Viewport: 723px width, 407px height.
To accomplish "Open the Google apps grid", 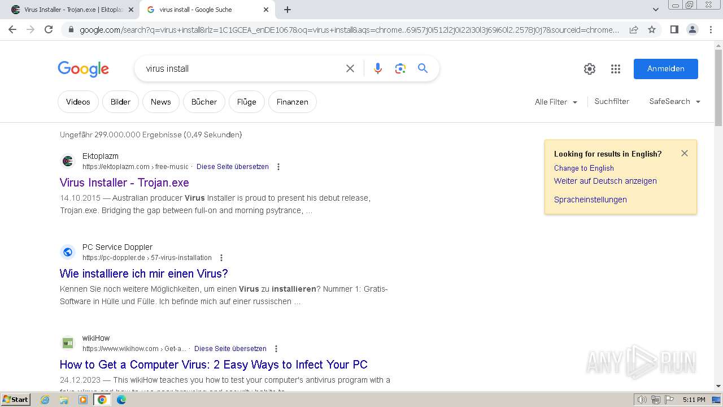I will (x=616, y=69).
